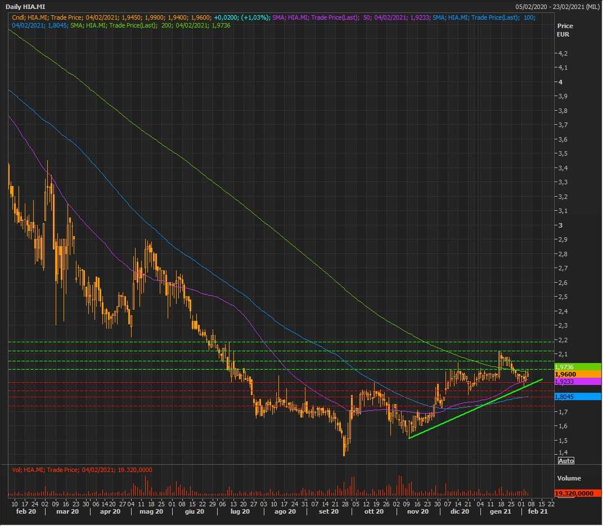Click the 4,2 price level on axis
The width and height of the screenshot is (603, 526).
pyautogui.click(x=562, y=53)
